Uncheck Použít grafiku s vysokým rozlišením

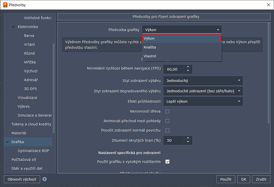coord(168,162)
